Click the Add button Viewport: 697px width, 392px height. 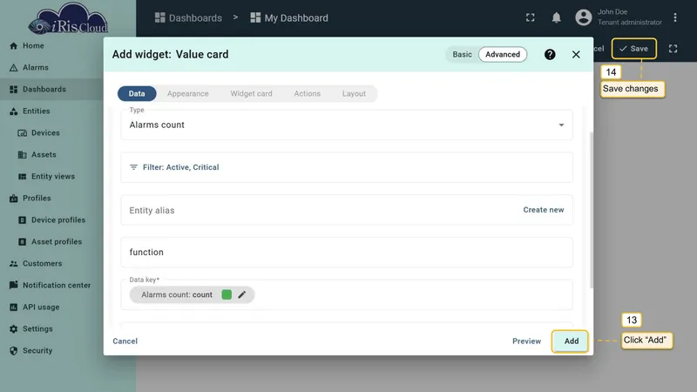(x=571, y=341)
